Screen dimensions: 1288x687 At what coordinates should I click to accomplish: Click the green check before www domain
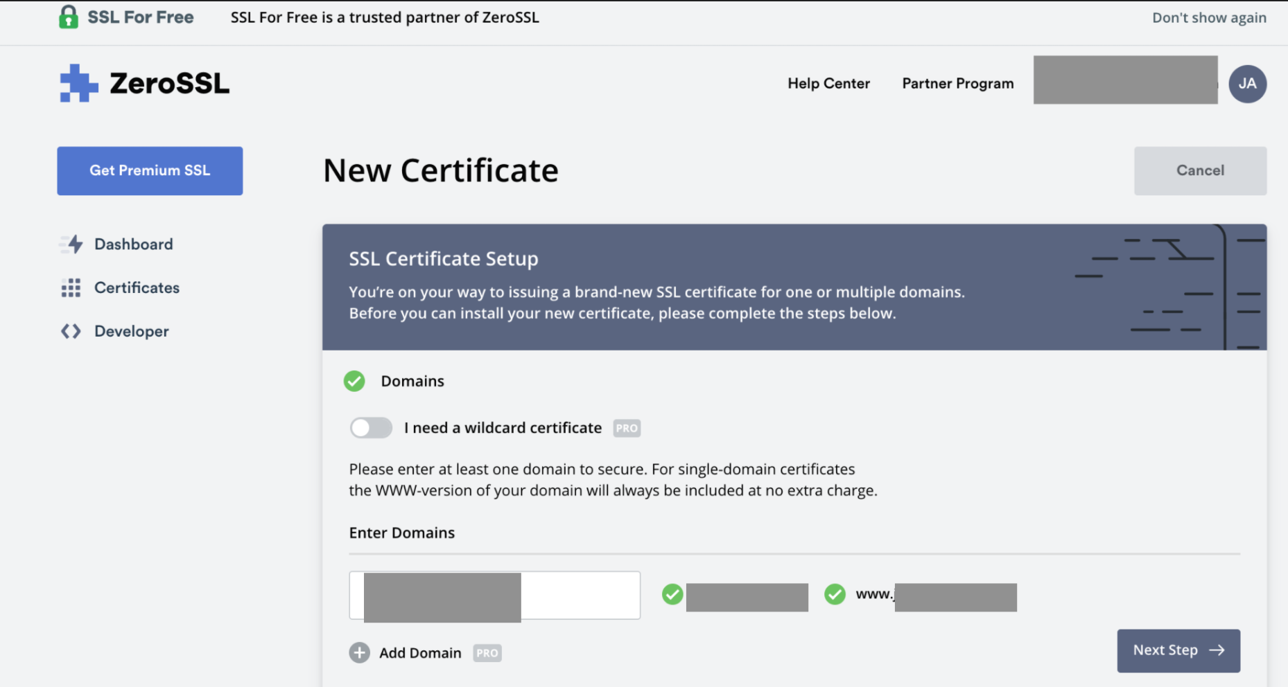[x=835, y=594]
